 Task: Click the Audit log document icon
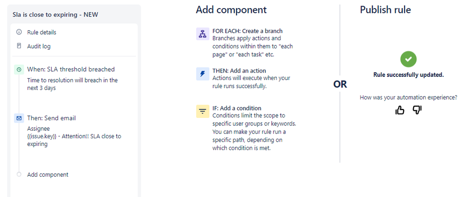click(19, 46)
